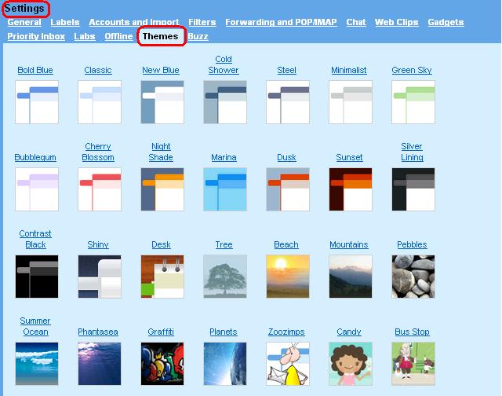Viewport: 502px width, 396px height.
Task: Select the Contrast Black theme thumbnail
Action: [x=37, y=277]
